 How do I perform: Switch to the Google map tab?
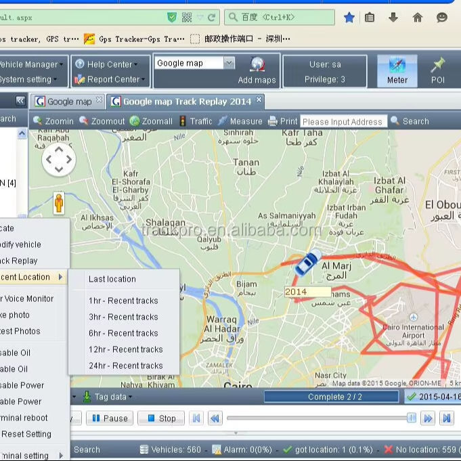68,102
